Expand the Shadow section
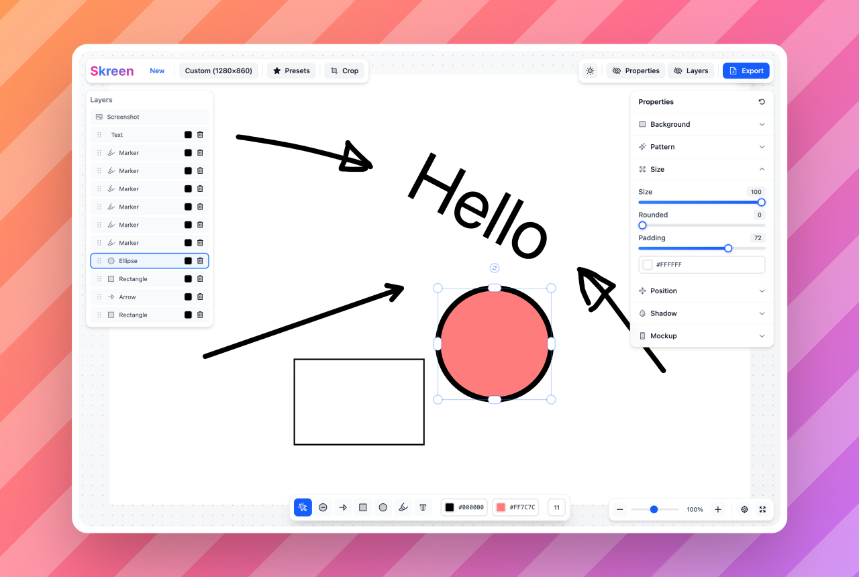859x577 pixels. (x=702, y=313)
